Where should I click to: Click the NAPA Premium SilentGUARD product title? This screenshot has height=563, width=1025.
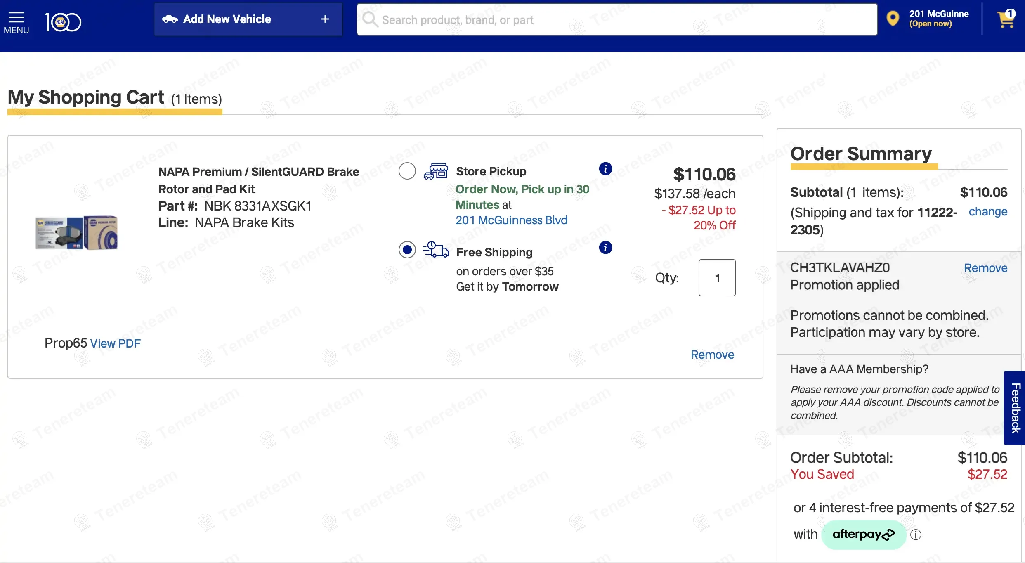click(x=259, y=180)
